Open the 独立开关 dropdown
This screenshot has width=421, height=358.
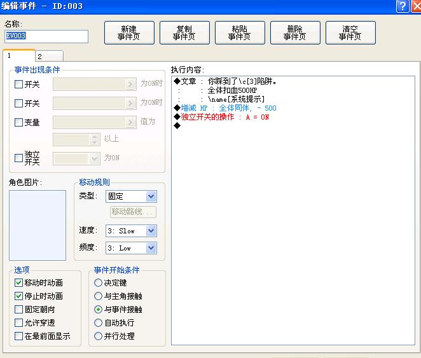click(76, 158)
